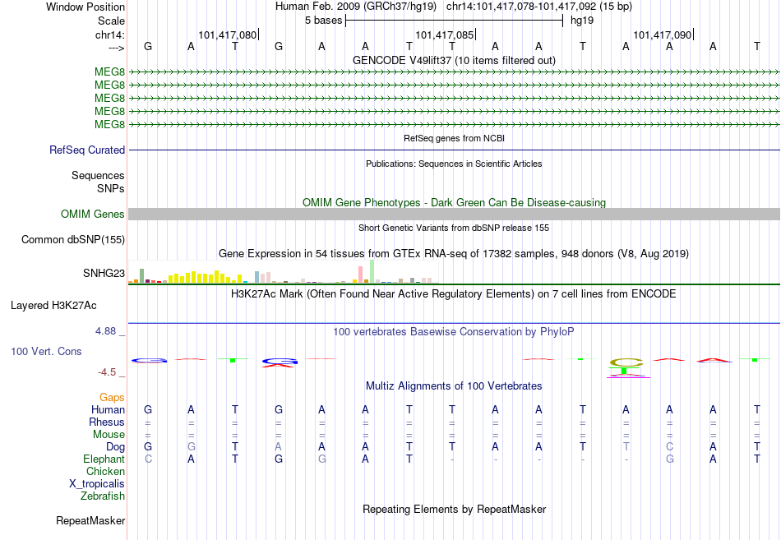Viewport: 781px width, 540px height.
Task: Click the Scale label on the left
Action: 111,21
